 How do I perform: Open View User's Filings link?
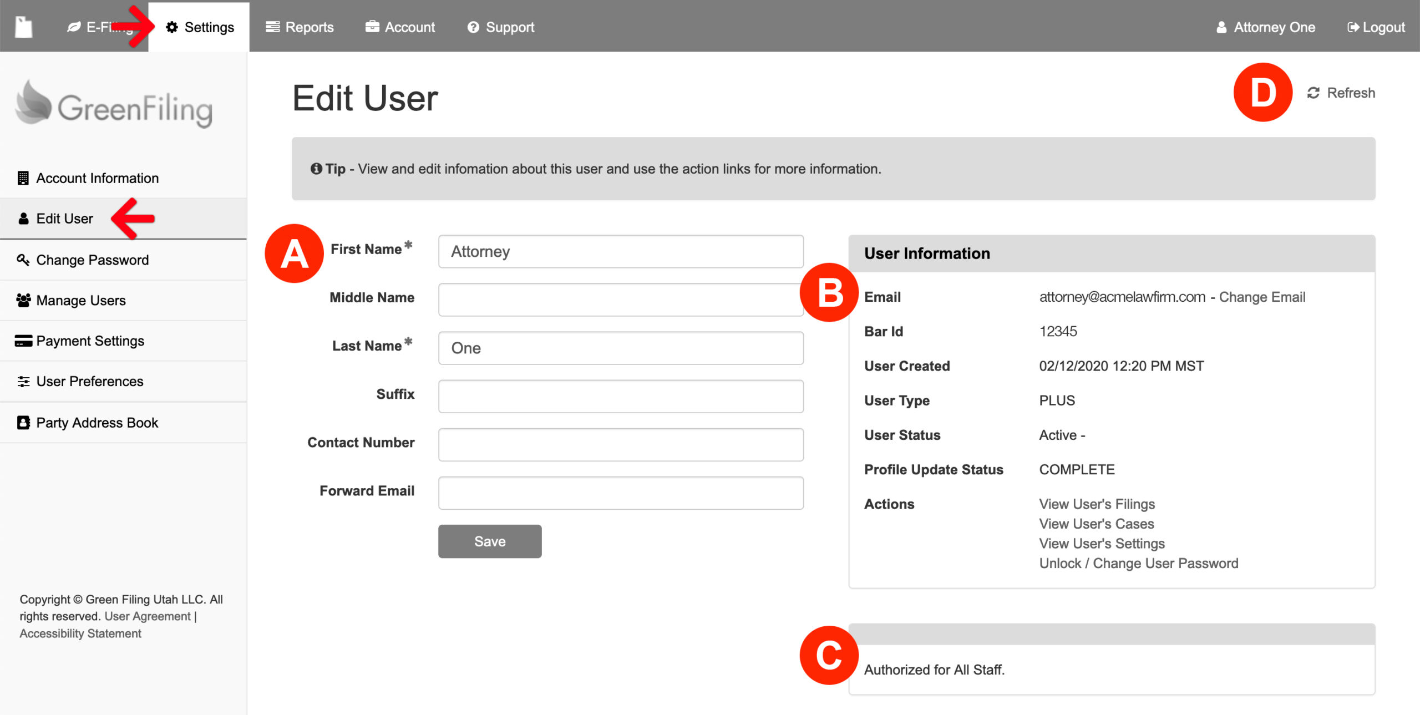[1097, 504]
